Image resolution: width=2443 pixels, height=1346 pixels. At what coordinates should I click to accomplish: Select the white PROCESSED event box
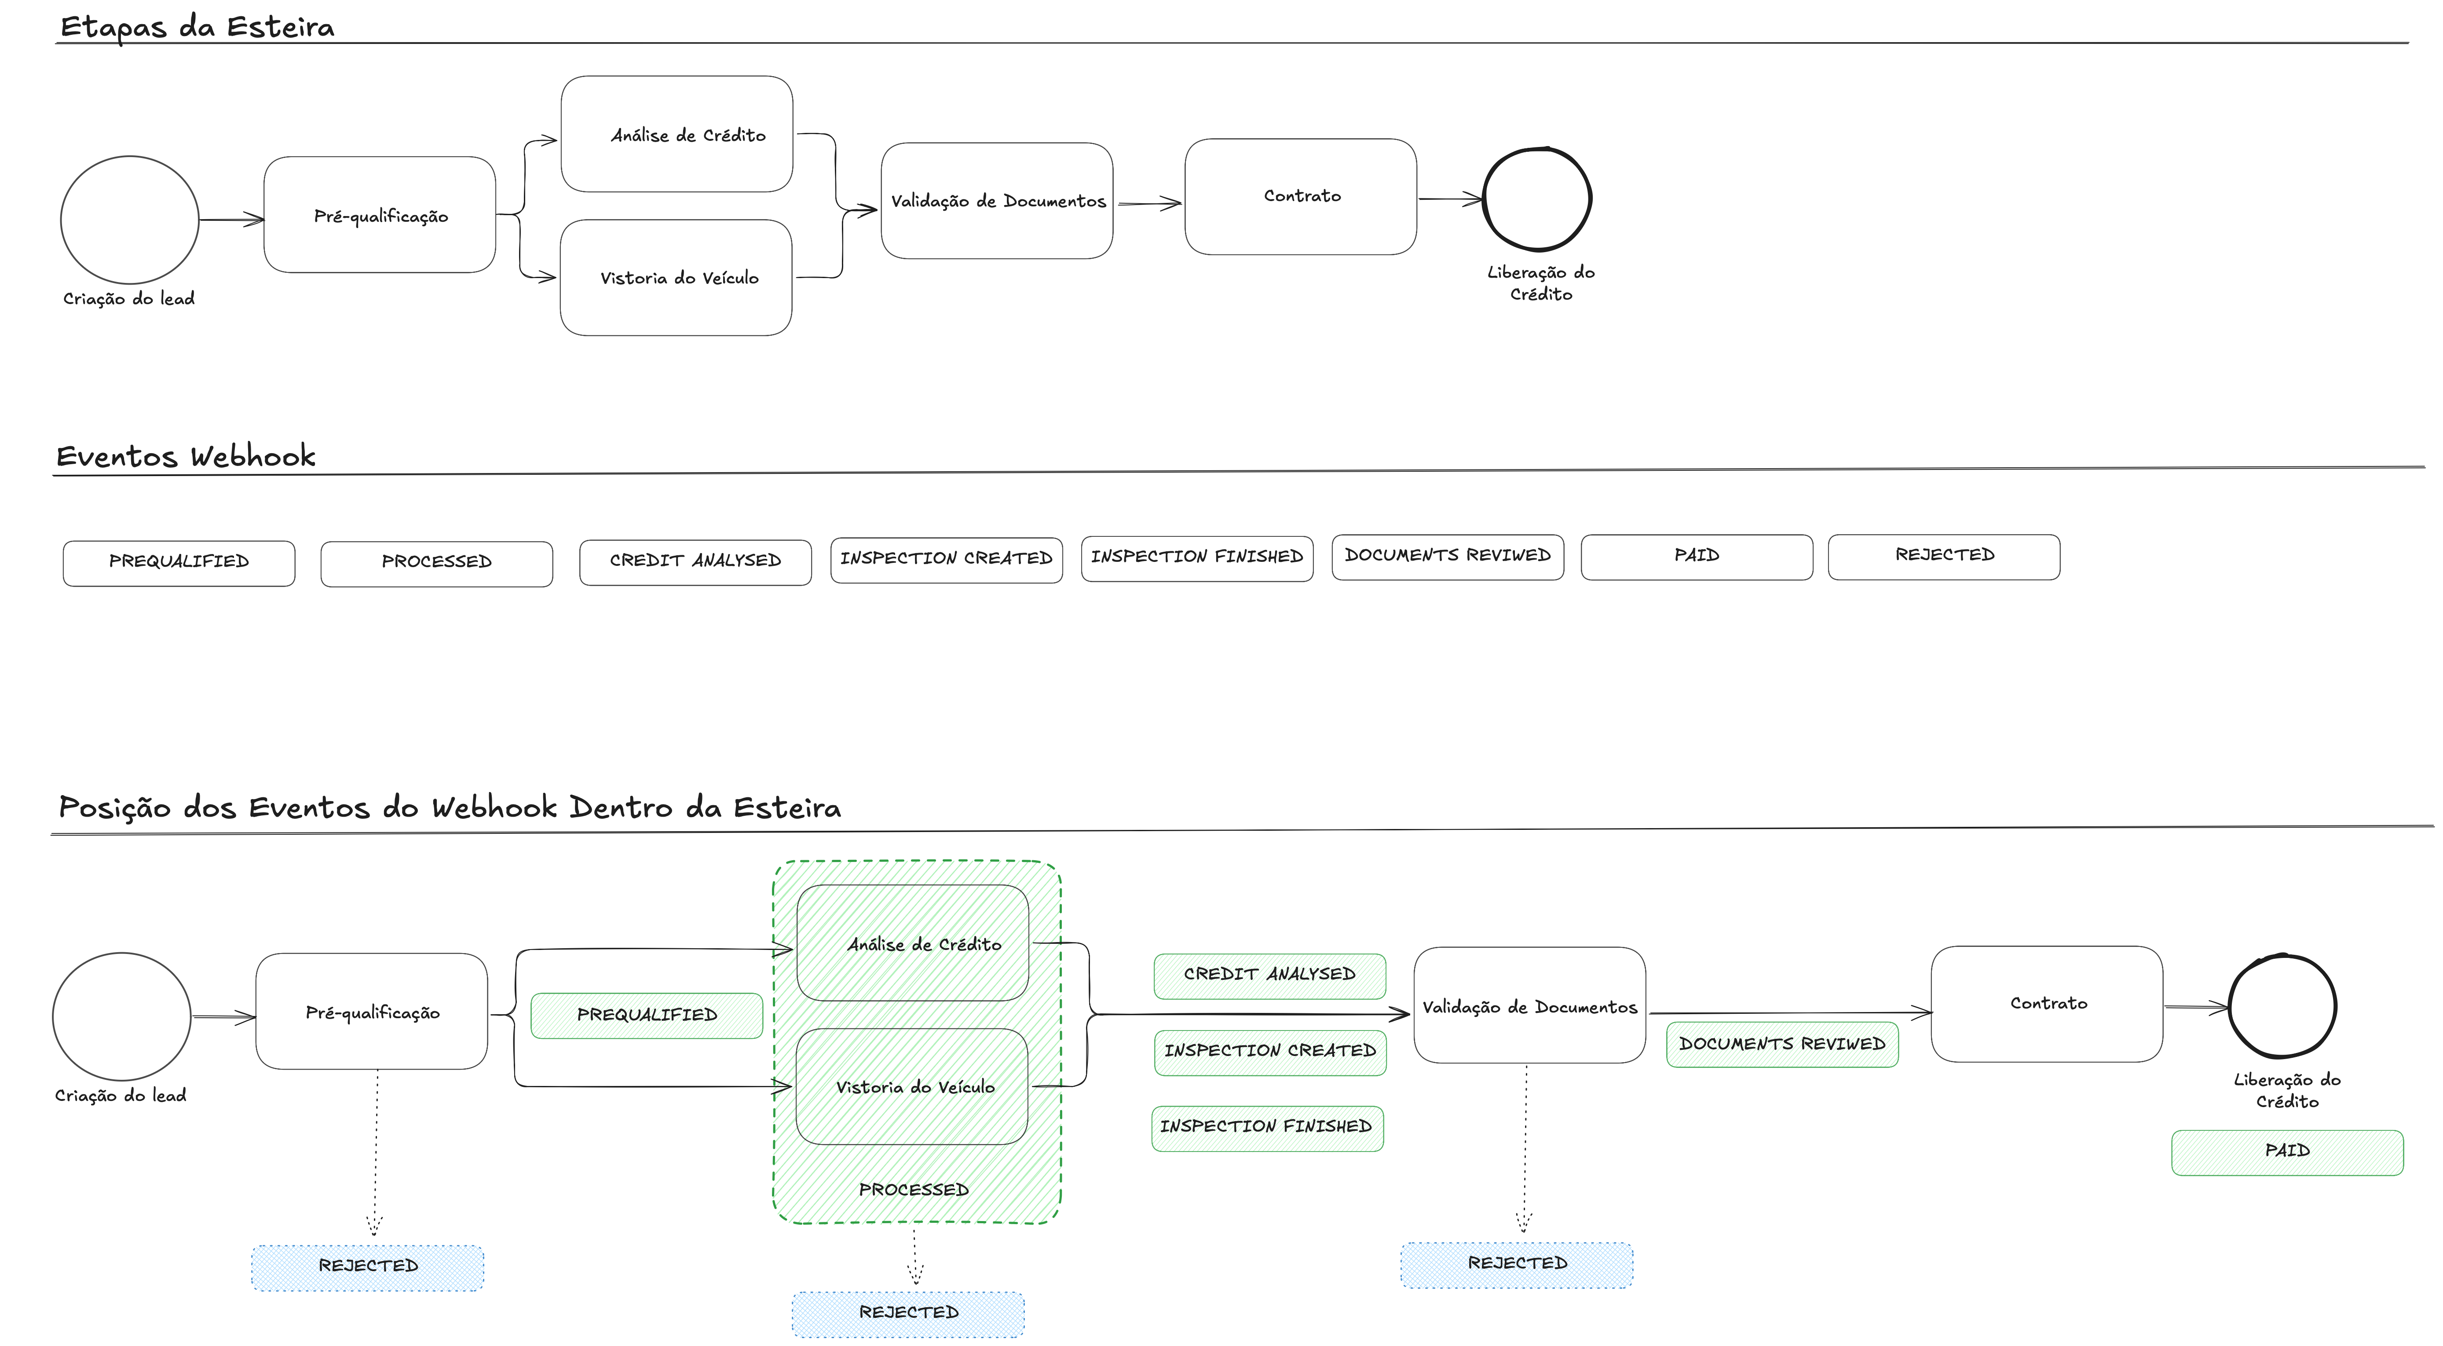click(x=436, y=564)
